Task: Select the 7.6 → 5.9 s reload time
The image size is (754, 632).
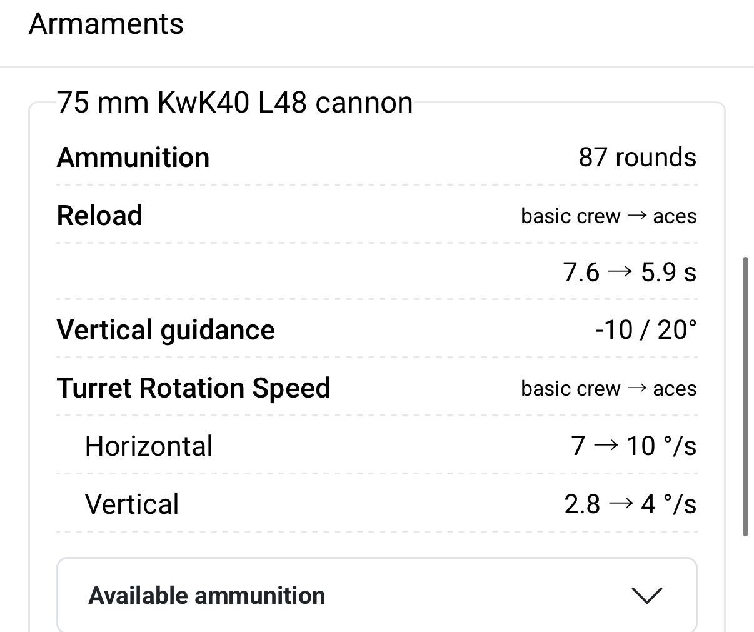Action: coord(629,273)
